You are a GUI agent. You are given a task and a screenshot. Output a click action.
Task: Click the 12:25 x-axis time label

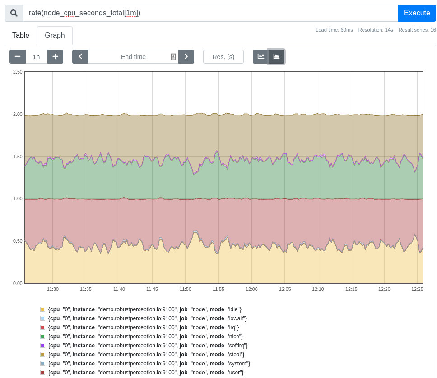417,289
